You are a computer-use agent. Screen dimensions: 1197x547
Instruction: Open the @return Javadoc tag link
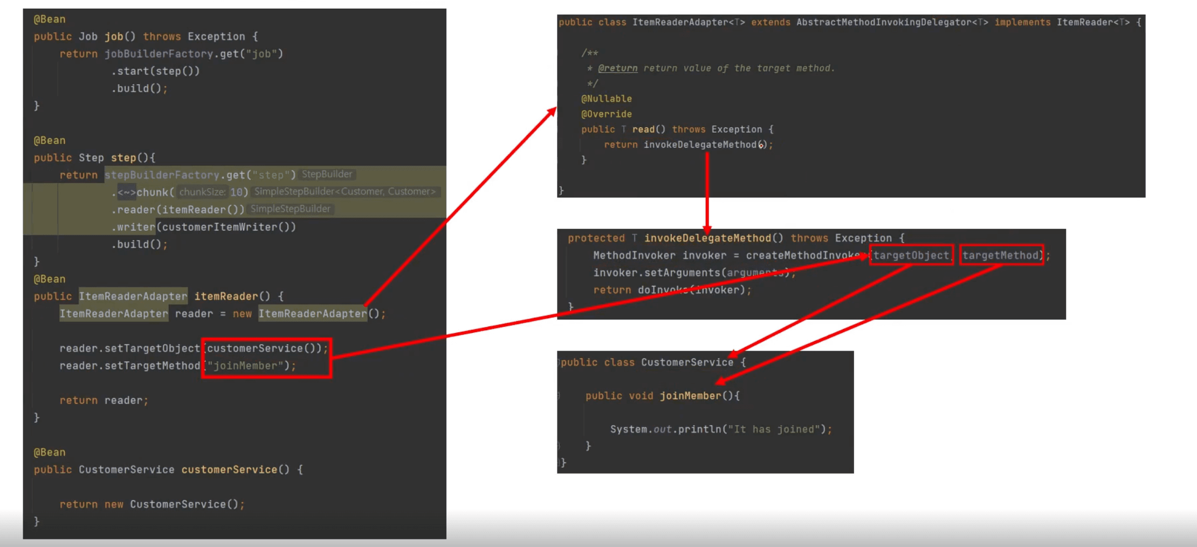tap(617, 69)
